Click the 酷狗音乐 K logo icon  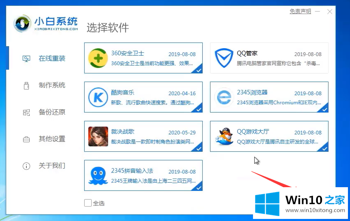point(98,97)
